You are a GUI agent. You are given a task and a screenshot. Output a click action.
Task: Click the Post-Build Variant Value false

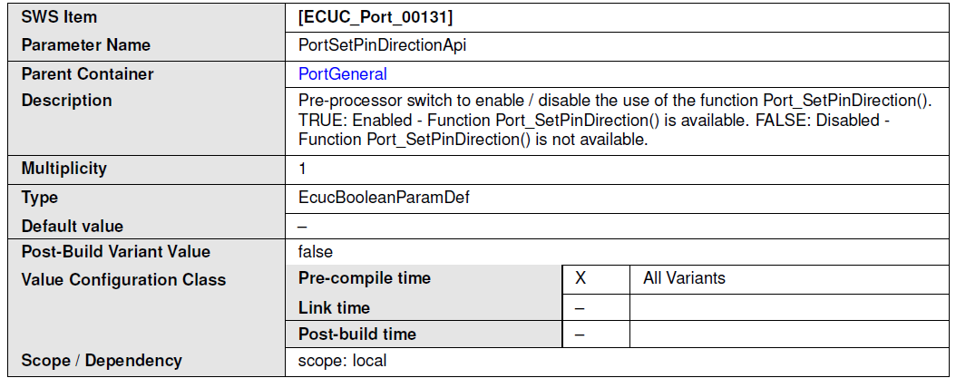[316, 252]
